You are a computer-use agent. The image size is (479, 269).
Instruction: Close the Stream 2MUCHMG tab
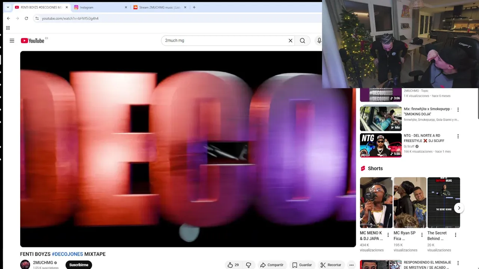click(x=185, y=7)
